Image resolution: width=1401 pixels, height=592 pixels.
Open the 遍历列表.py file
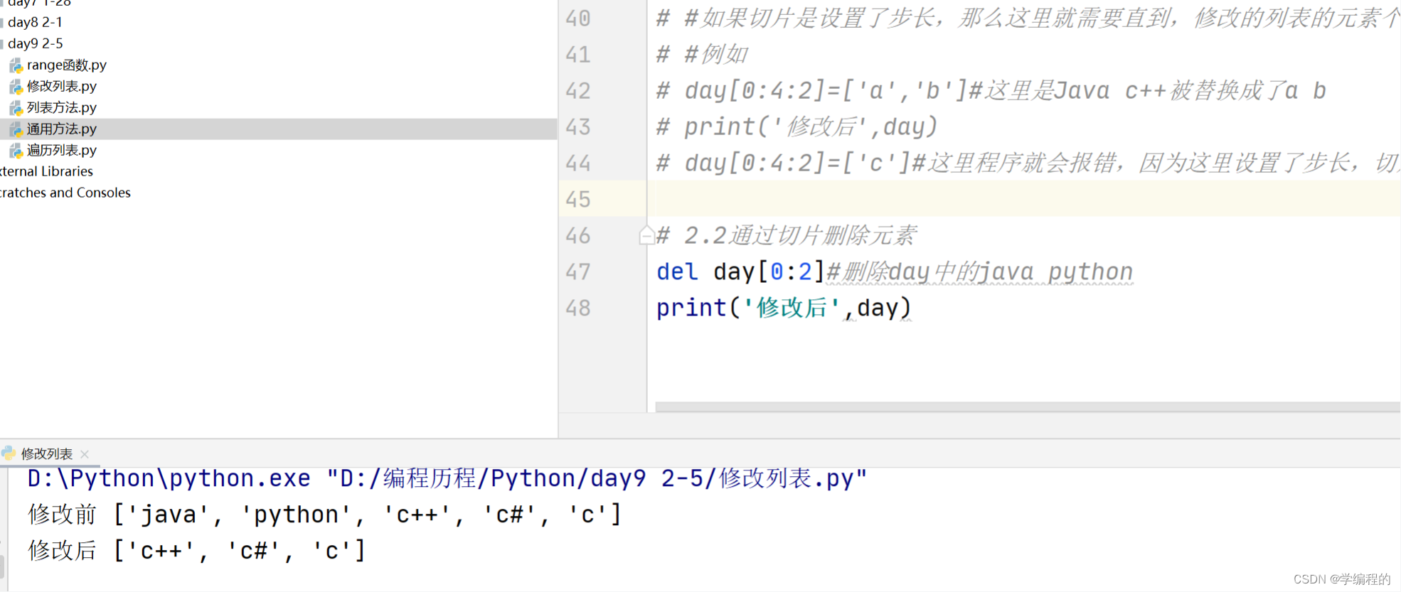(x=62, y=150)
